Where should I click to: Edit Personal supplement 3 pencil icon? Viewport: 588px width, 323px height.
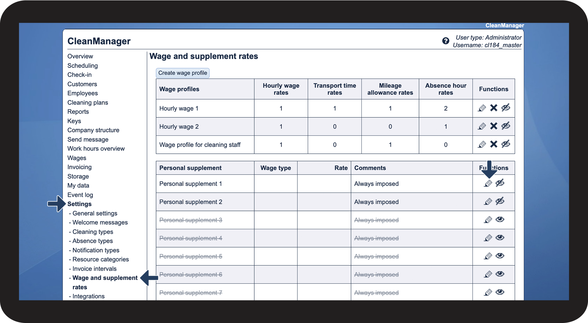click(x=488, y=220)
